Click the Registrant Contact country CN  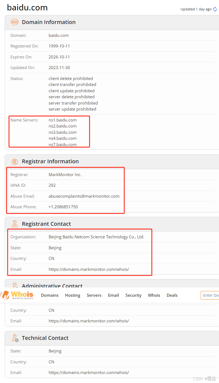[x=51, y=259]
